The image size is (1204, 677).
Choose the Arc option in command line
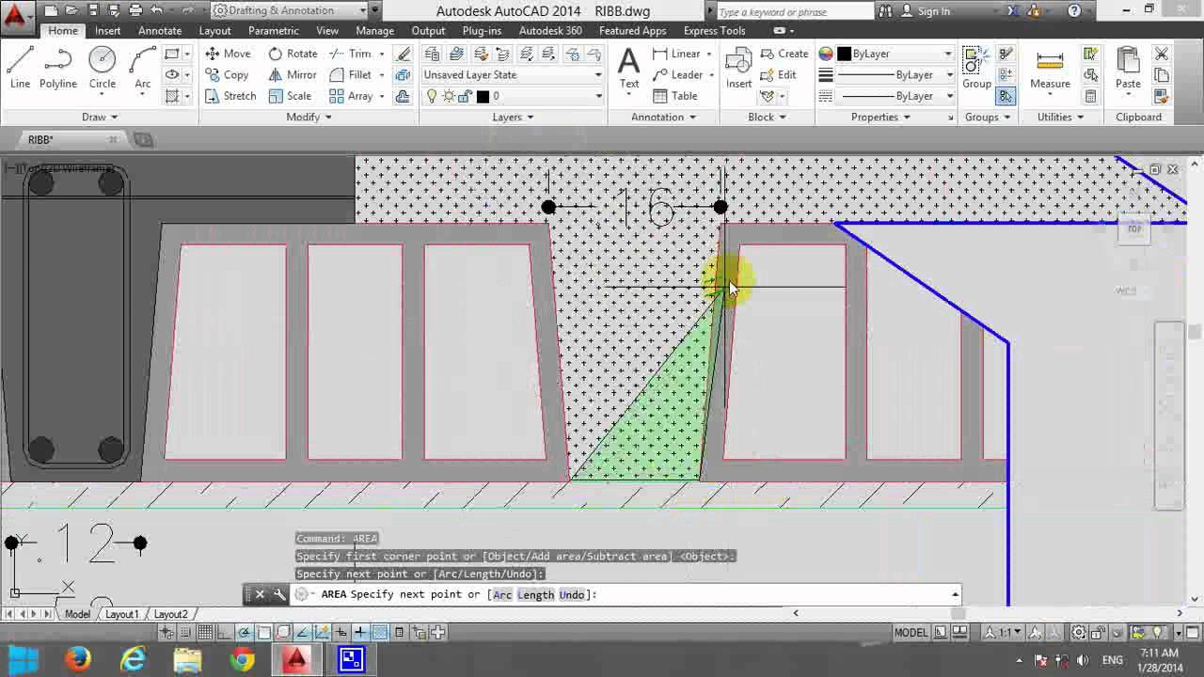pos(502,595)
